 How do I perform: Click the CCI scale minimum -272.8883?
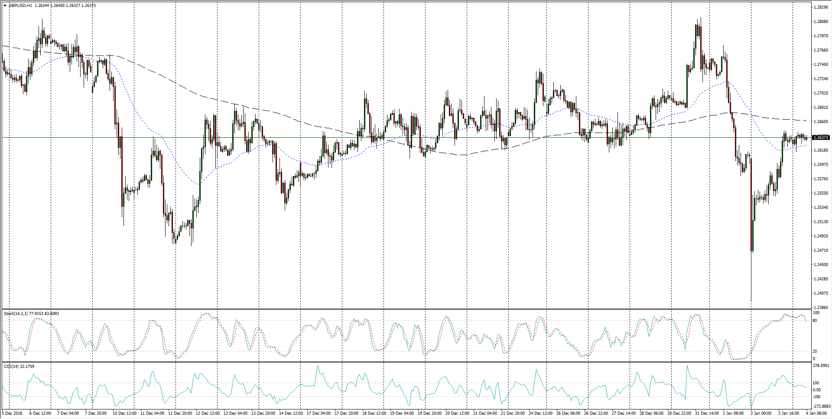821,406
